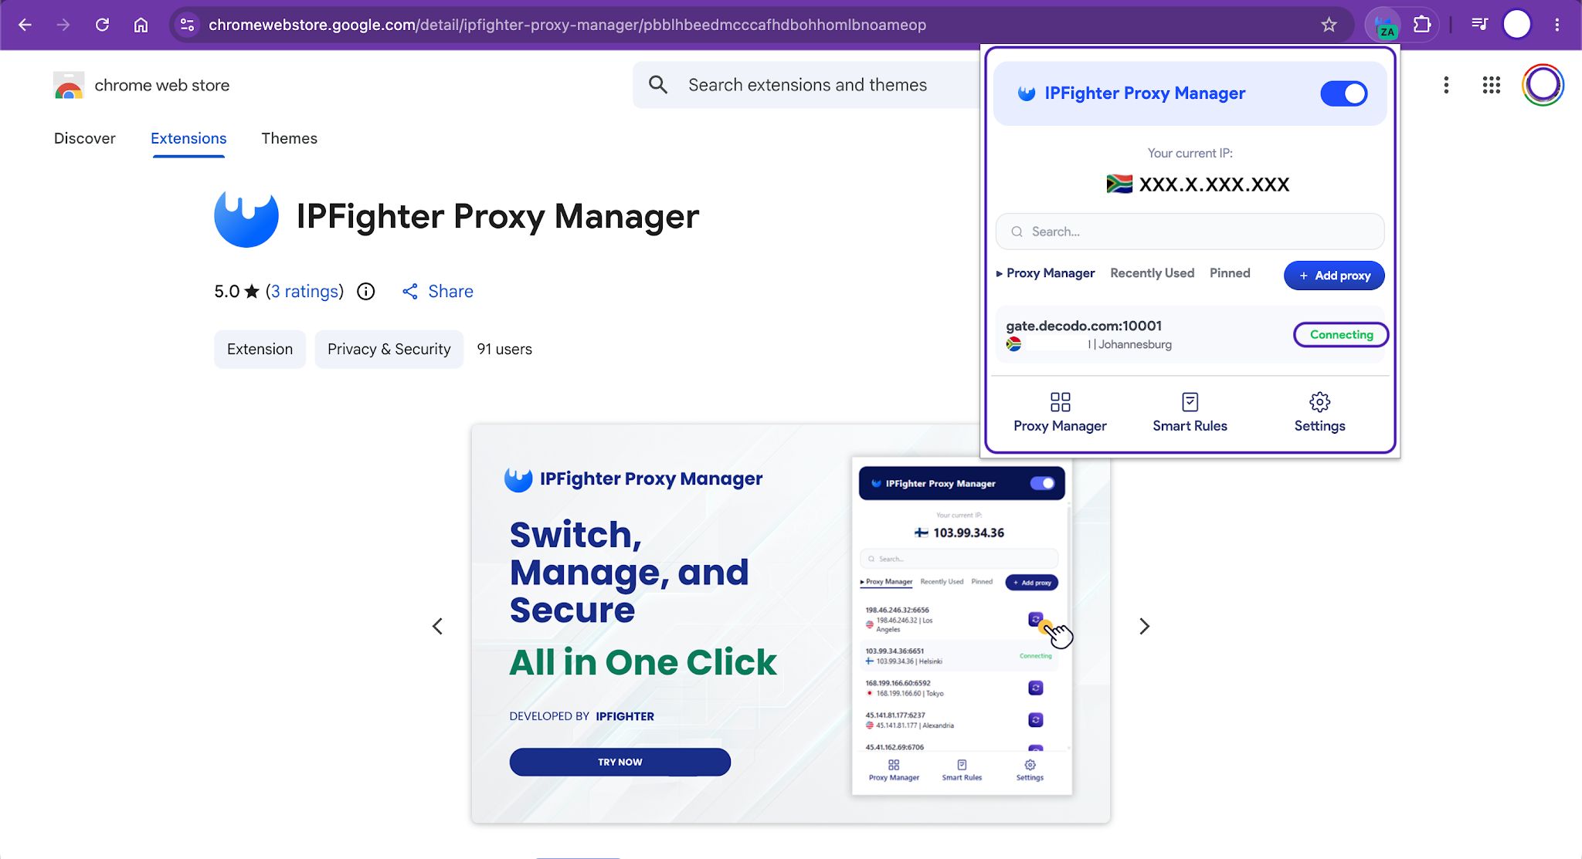Open the browser home page

pyautogui.click(x=141, y=25)
